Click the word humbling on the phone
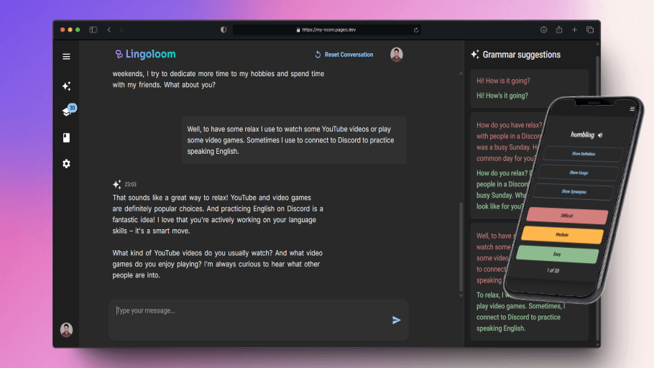 click(x=582, y=135)
